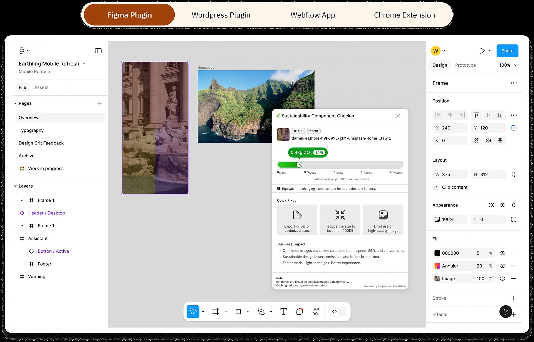Viewport: 534px width, 342px height.
Task: Toggle the sidebar panel layout icon
Action: (x=98, y=51)
